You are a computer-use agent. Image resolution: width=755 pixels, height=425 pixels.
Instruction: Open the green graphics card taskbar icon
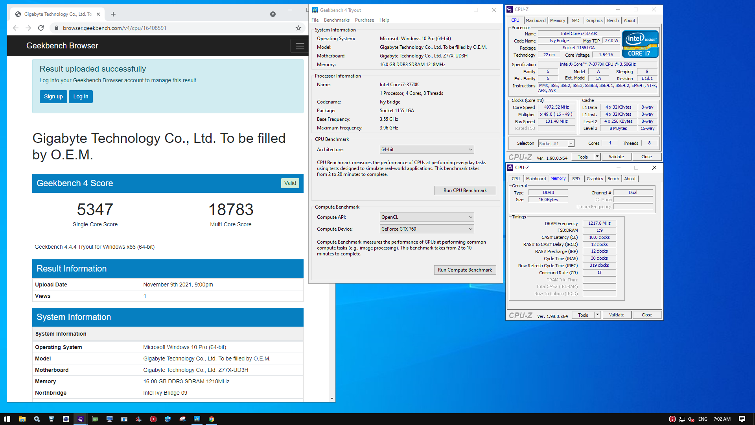(95, 419)
